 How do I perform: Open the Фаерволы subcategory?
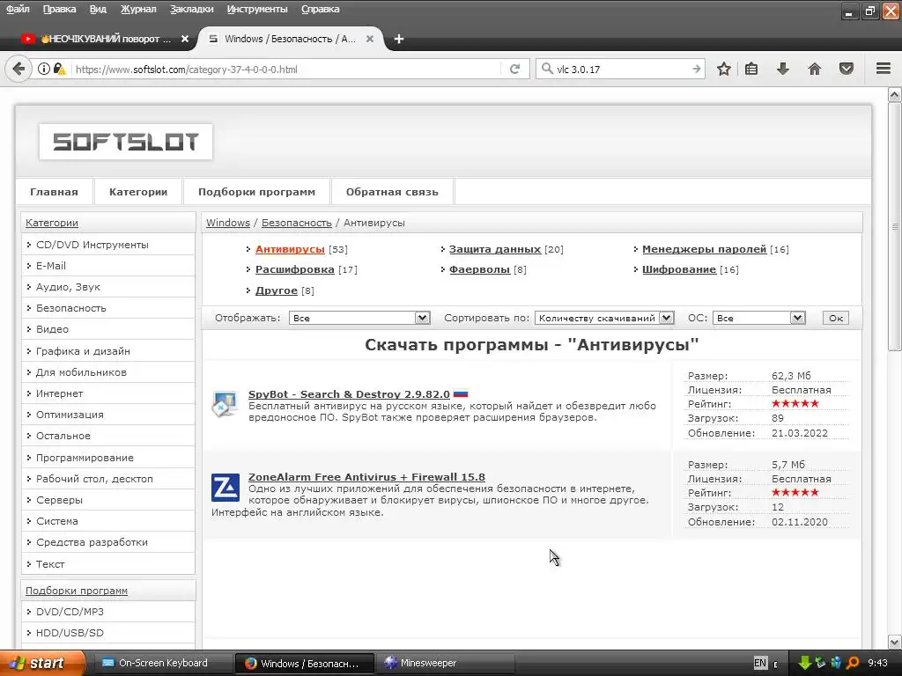pyautogui.click(x=479, y=269)
